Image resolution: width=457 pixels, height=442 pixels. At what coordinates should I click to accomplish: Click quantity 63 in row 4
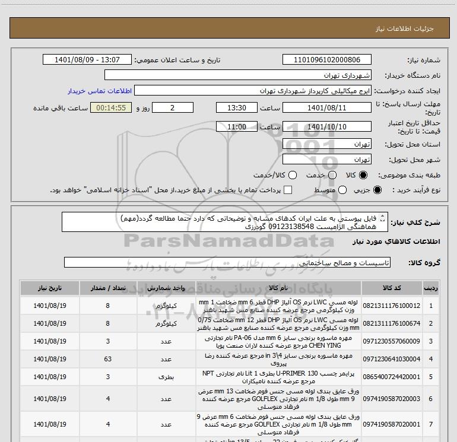pos(108,359)
